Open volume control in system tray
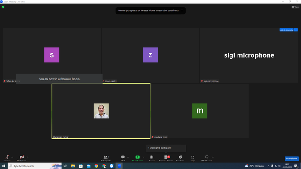This screenshot has height=169, width=301. point(280,166)
